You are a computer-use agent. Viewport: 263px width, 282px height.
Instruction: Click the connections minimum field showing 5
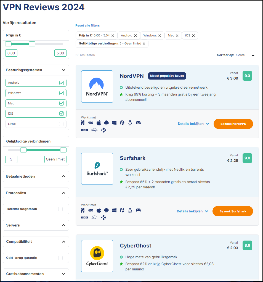click(x=11, y=159)
